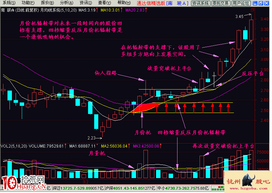
Task: Click the 3.45 high price label
Action: click(239, 17)
